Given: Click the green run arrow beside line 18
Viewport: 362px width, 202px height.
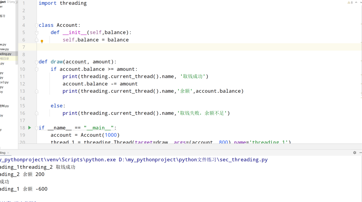Looking at the screenshot, I should click(30, 128).
